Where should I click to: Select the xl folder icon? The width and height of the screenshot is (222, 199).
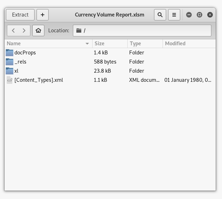point(9,71)
